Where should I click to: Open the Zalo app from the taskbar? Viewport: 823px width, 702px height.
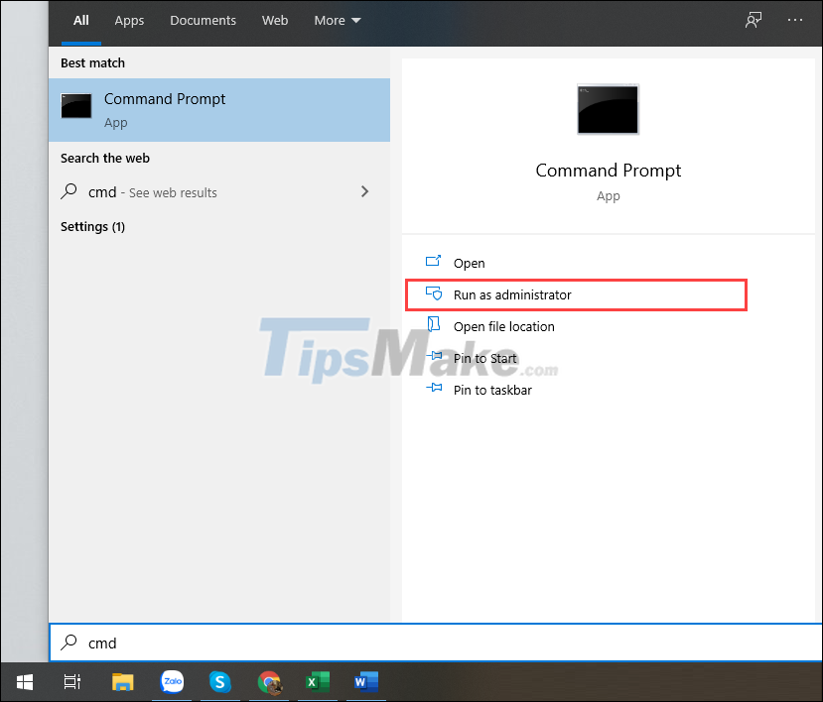(172, 682)
